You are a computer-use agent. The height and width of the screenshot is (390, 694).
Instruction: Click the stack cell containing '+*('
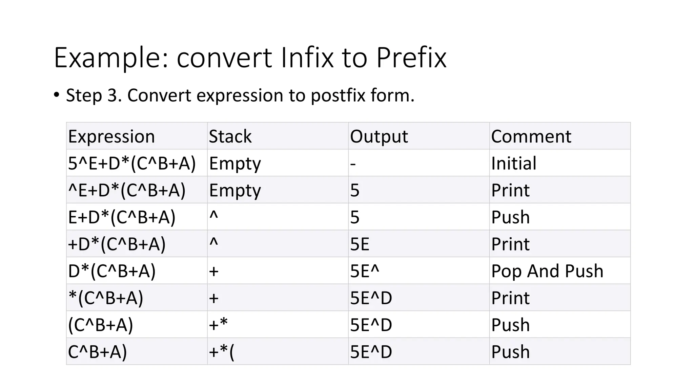click(x=278, y=351)
